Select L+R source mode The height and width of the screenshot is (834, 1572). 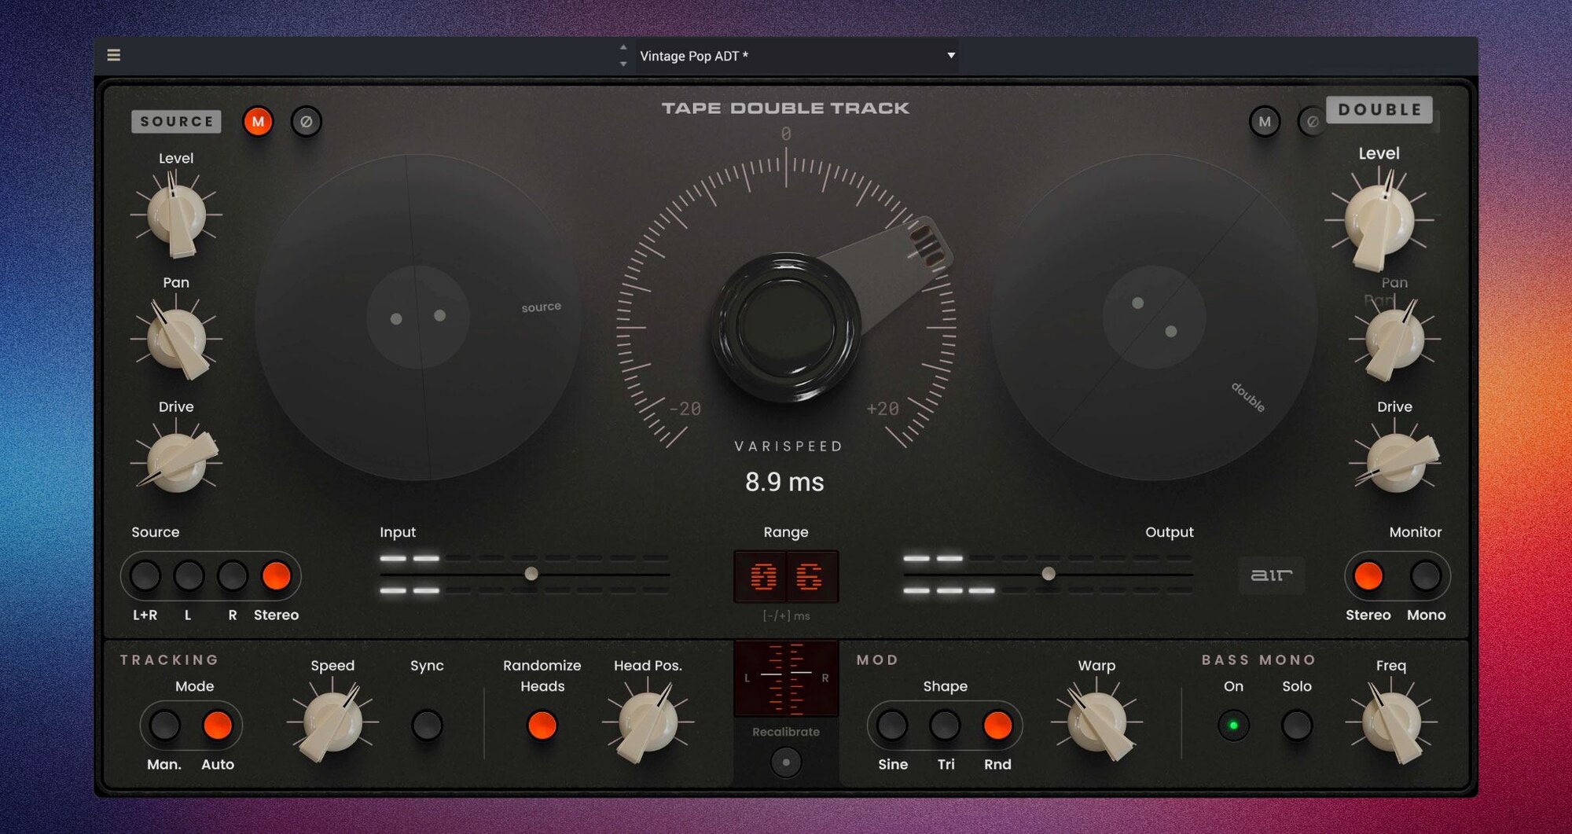point(145,576)
